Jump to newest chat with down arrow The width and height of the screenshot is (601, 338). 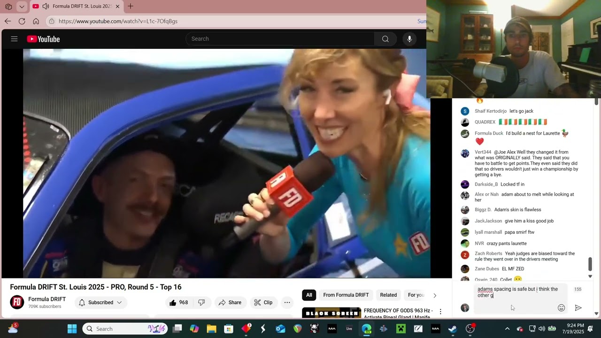pyautogui.click(x=590, y=276)
